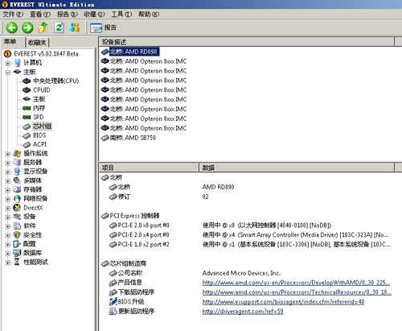Expand the DirectX tree node
Viewport: 402px width, 331px height.
(8, 209)
